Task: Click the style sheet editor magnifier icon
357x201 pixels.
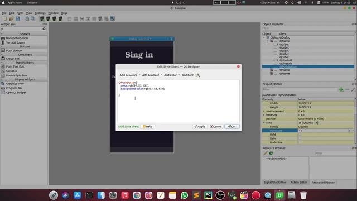Action: point(198,75)
